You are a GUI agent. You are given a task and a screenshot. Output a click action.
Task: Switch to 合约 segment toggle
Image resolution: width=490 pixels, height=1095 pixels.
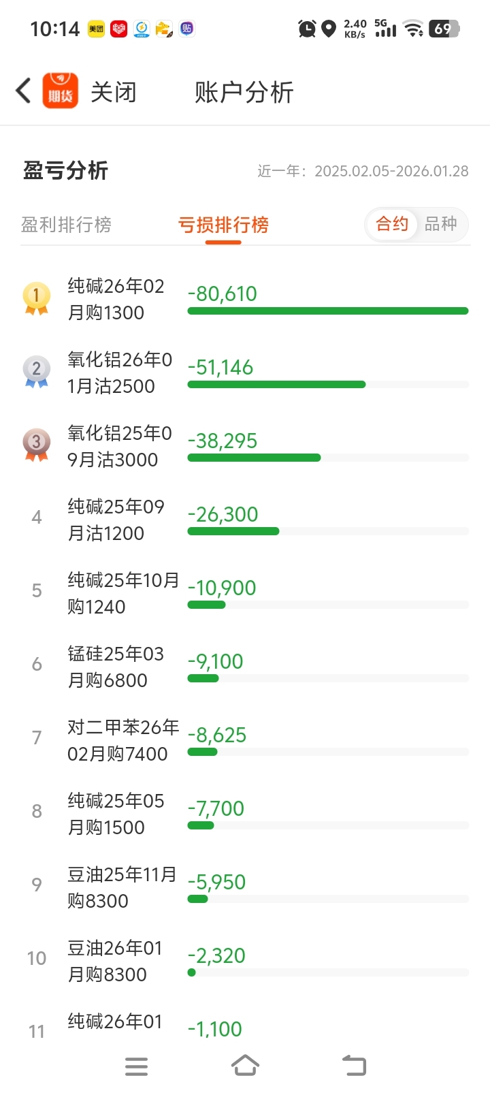tap(392, 224)
